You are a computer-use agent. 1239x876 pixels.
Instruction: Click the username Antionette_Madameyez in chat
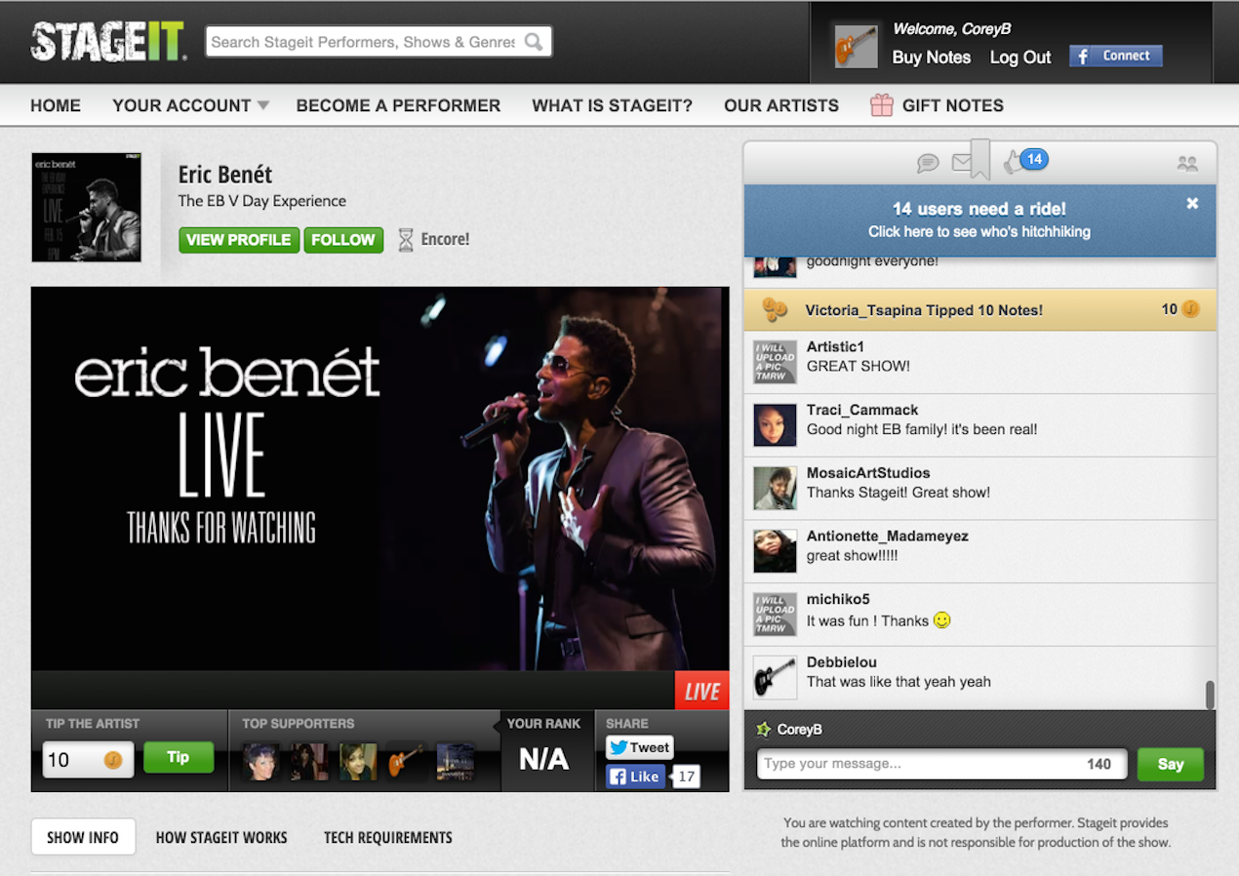[888, 536]
